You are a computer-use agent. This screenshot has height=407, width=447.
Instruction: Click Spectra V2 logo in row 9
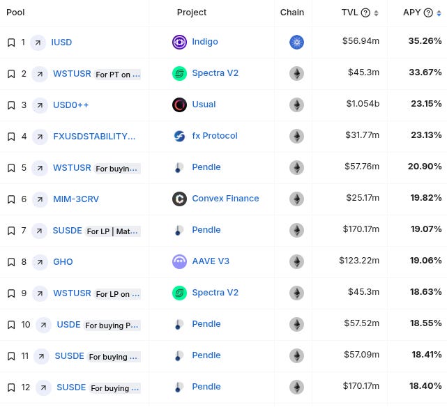[180, 293]
